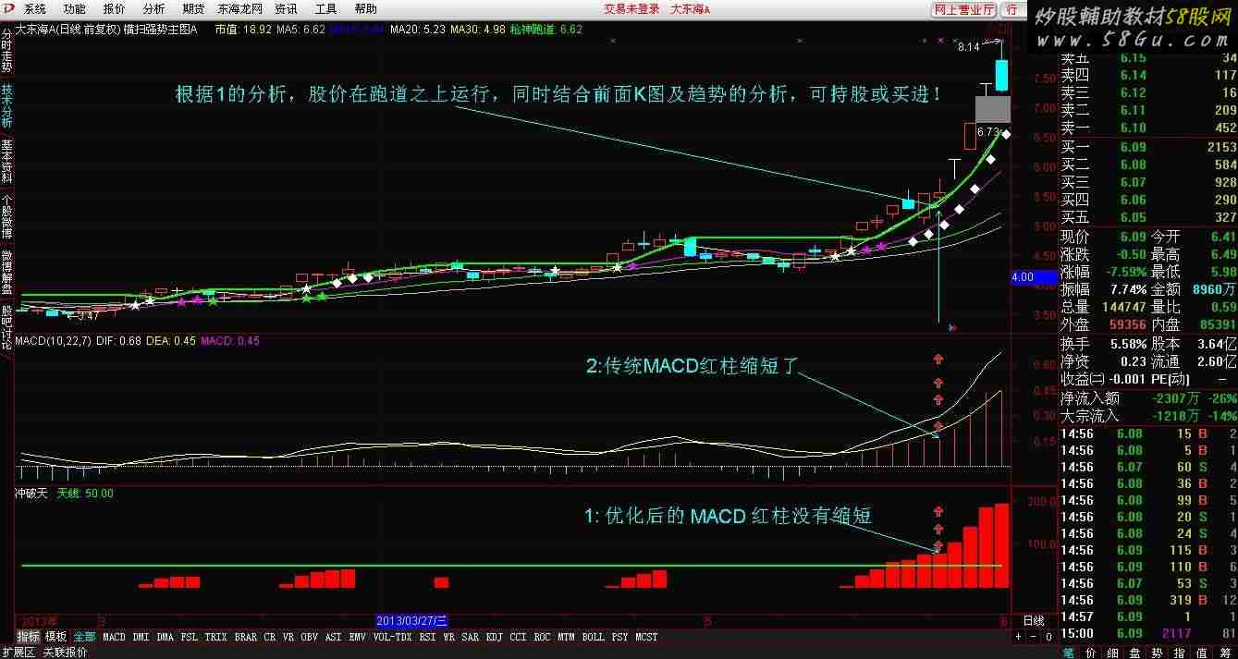
Task: Choose the KDJ indicator
Action: [x=494, y=637]
